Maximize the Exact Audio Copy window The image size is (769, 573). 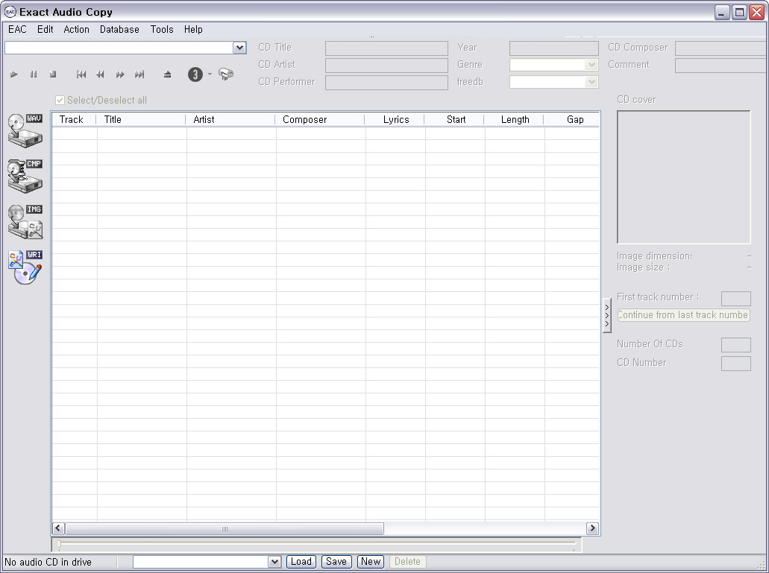(739, 12)
